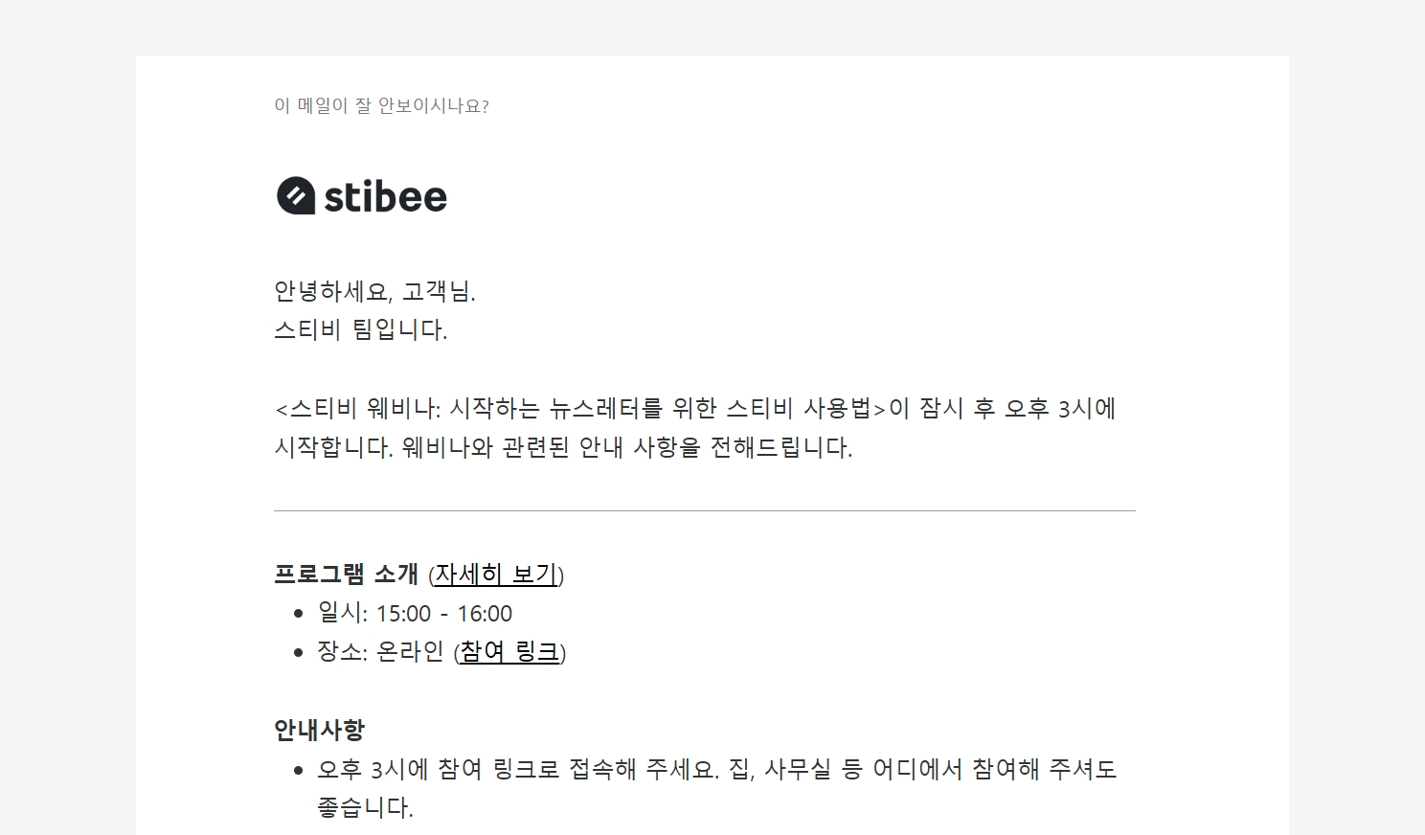
Task: Click the greeting '안녕하세요, 고객님.'
Action: (374, 291)
